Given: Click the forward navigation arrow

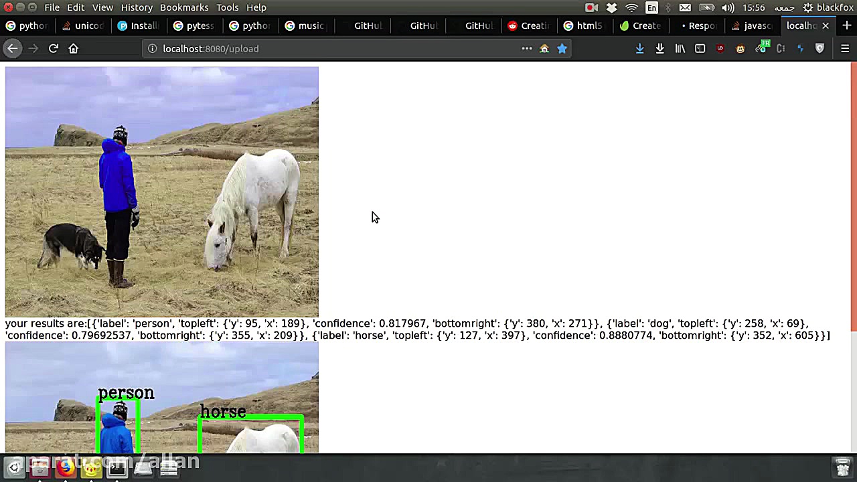Looking at the screenshot, I should pos(33,48).
